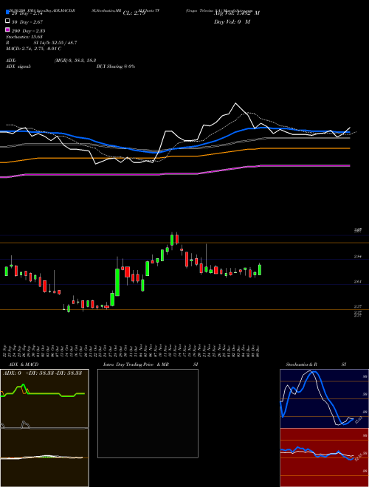Click the '(MGR) 0, 58.3, 58.3' ADX values
Viewport: 369px width, 487px height.
75,61
